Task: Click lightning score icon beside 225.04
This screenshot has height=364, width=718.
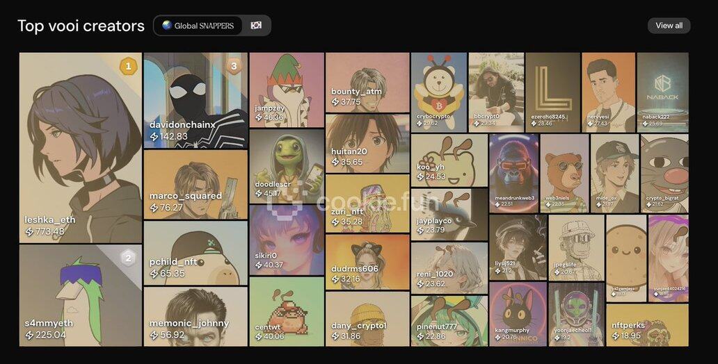Action: (x=29, y=335)
